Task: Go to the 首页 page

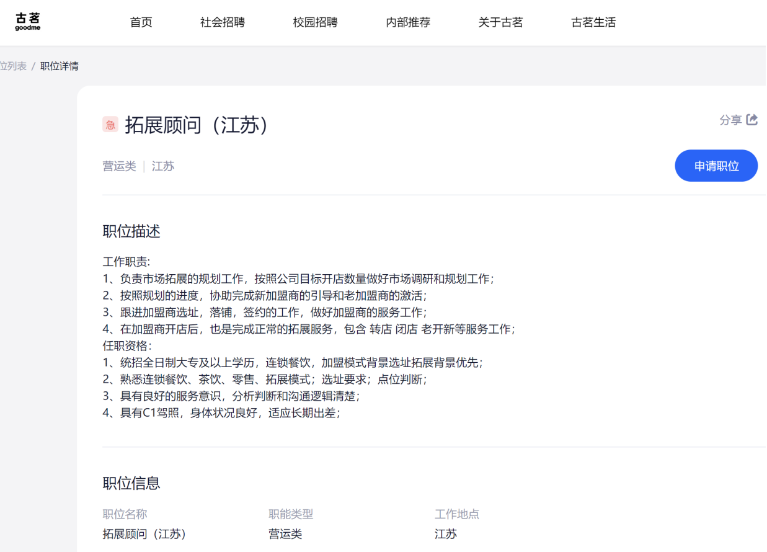Action: pyautogui.click(x=141, y=22)
